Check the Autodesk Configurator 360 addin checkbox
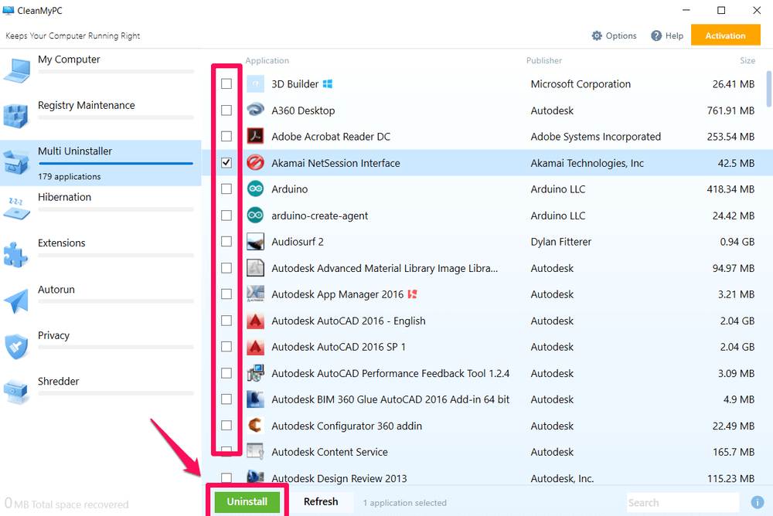This screenshot has width=773, height=516. coord(226,426)
